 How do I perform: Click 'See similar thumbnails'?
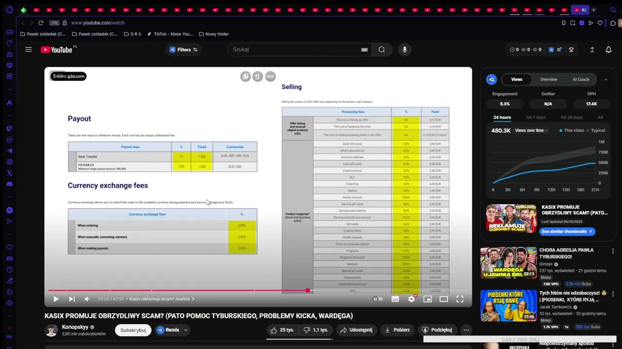567,232
